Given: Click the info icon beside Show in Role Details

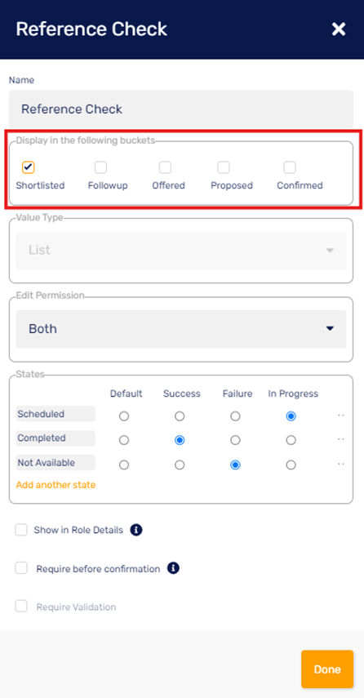Looking at the screenshot, I should [136, 530].
